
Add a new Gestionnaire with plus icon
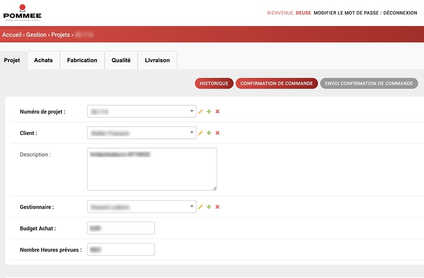pyautogui.click(x=209, y=207)
